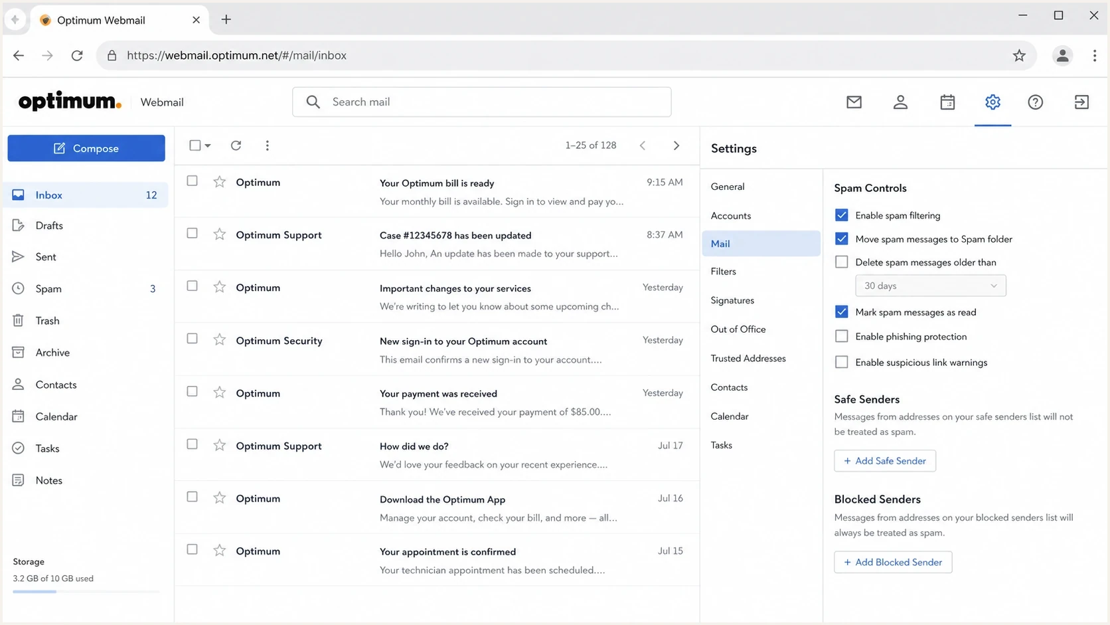The height and width of the screenshot is (625, 1110).
Task: Open Notes in the sidebar
Action: [86, 480]
